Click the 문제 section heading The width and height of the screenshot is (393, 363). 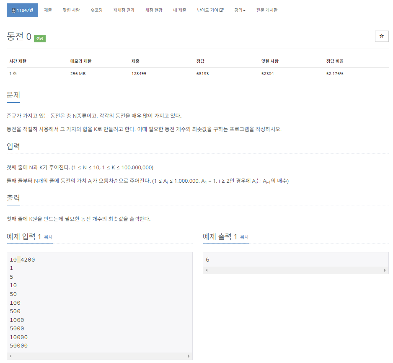(13, 95)
